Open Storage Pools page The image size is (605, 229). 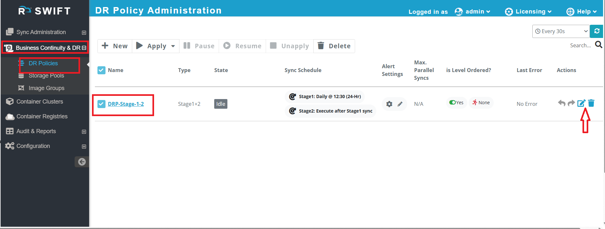point(46,76)
